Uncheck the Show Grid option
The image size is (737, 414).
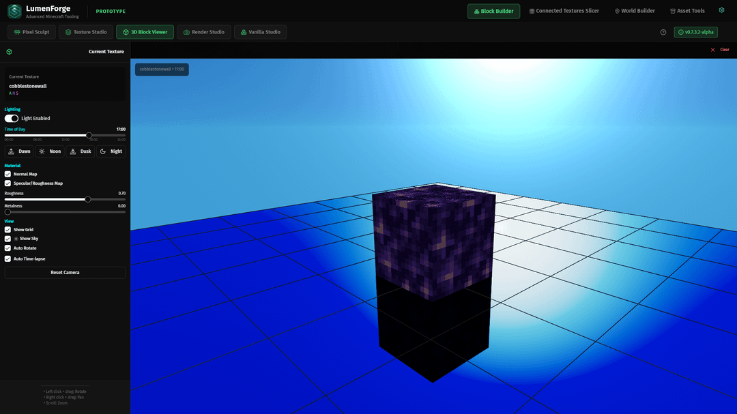(x=8, y=230)
